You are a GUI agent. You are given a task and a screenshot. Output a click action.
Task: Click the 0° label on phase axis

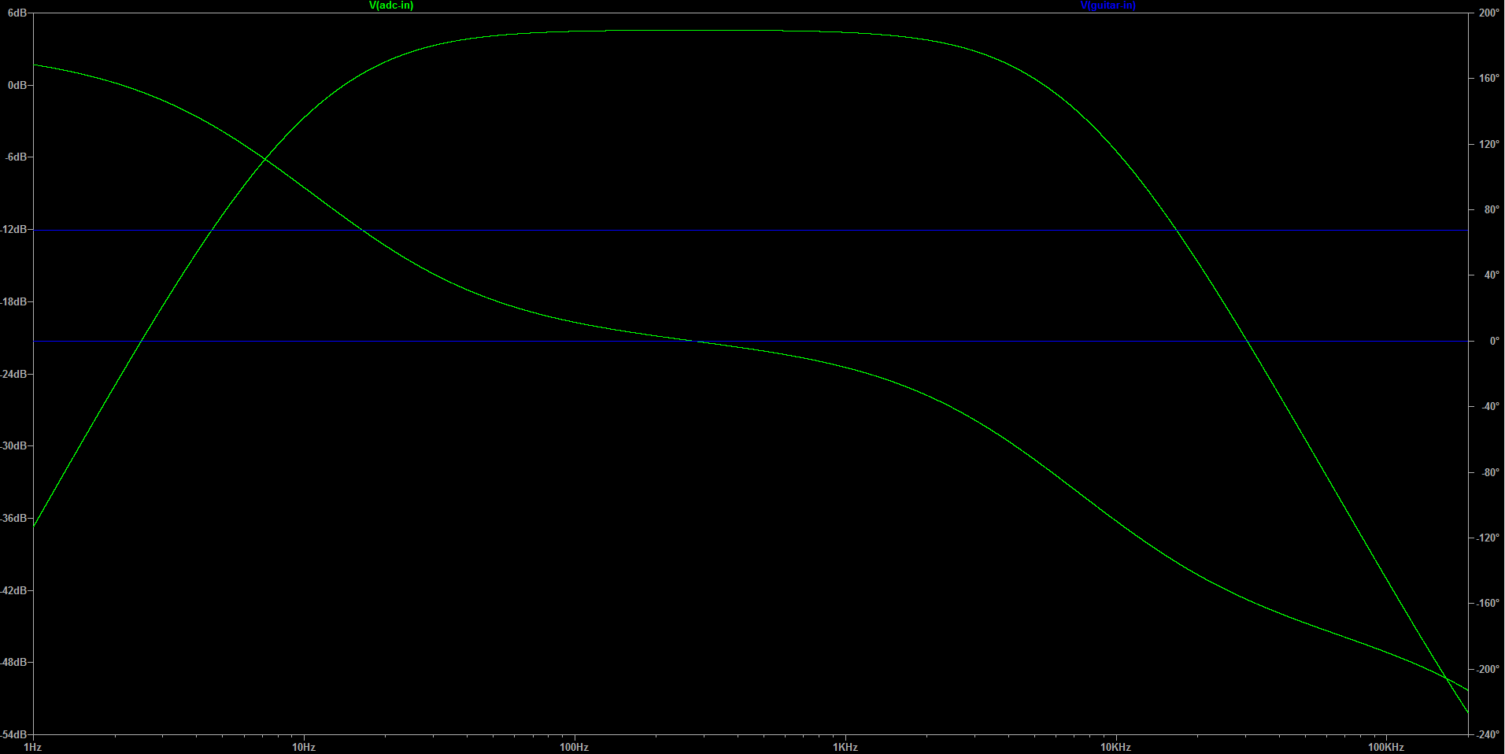[1493, 342]
